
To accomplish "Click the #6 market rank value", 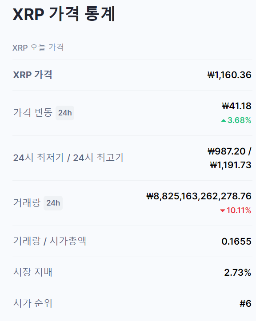I will point(245,303).
